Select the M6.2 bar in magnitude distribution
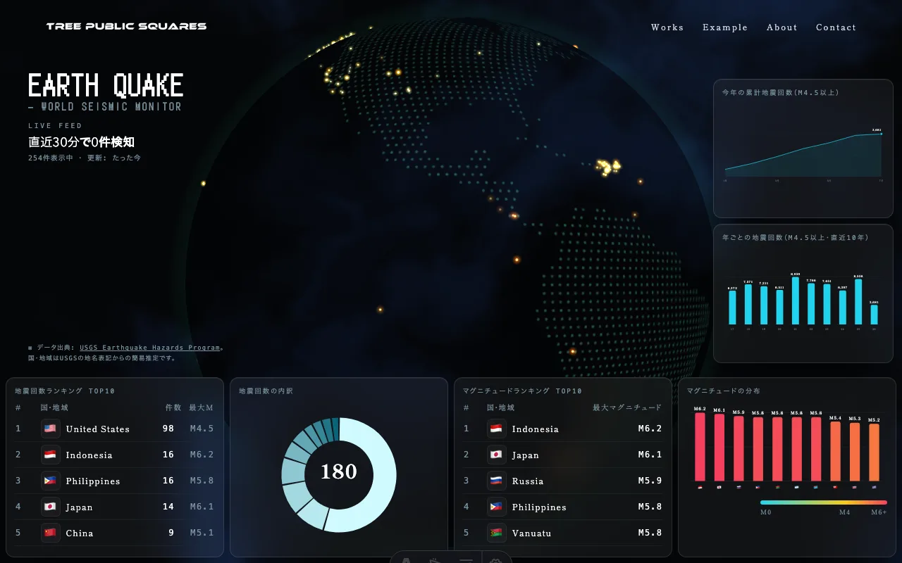The height and width of the screenshot is (563, 902). click(x=700, y=447)
